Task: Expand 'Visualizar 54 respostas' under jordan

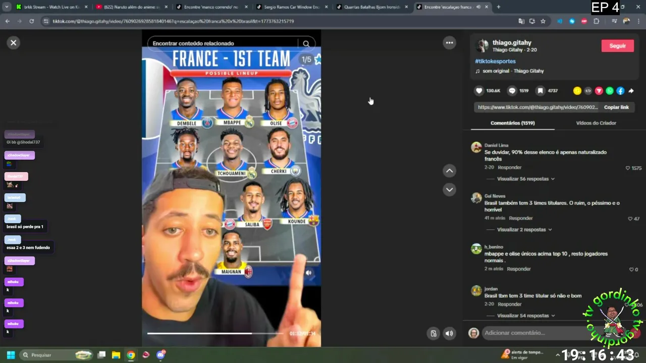Action: point(525,316)
